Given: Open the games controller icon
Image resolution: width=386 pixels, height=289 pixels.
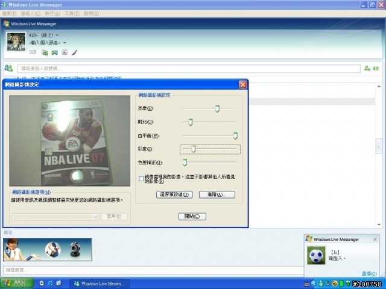Looking at the screenshot, I should coord(55,52).
